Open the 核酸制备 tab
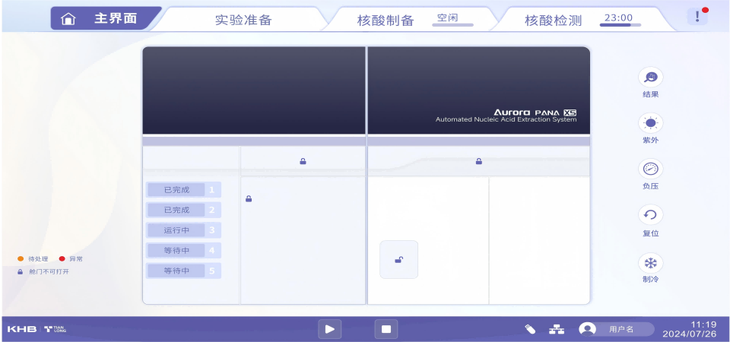The width and height of the screenshot is (730, 342). [386, 20]
